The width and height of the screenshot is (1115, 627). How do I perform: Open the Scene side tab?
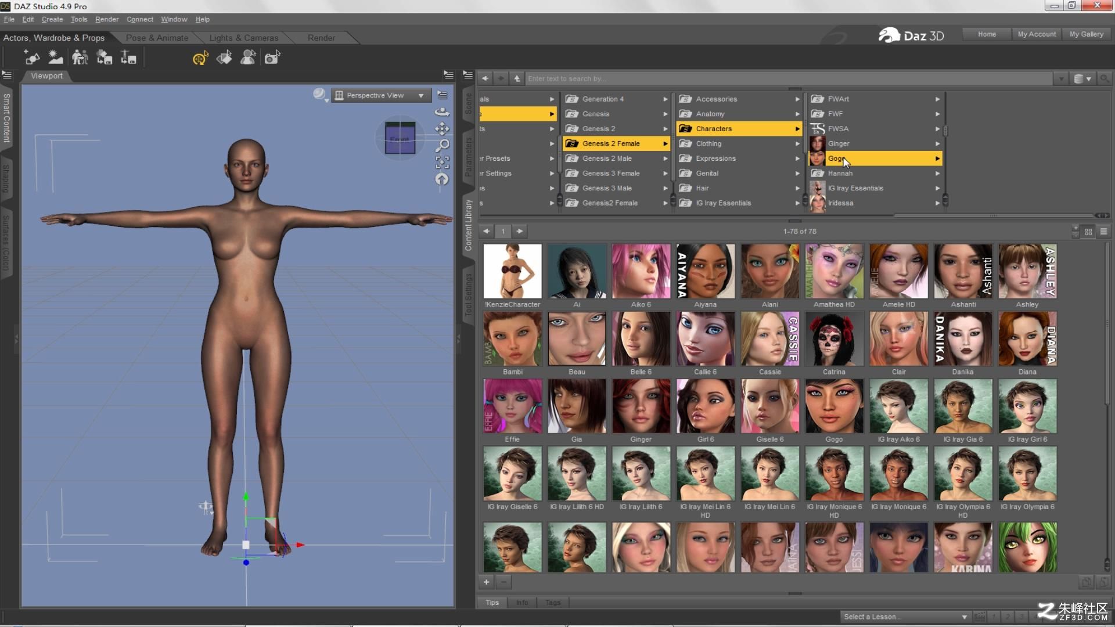(468, 103)
